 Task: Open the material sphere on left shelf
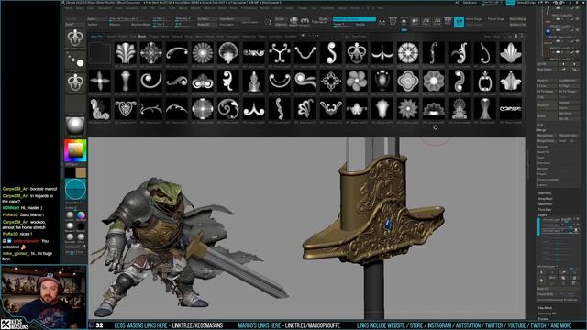(75, 126)
